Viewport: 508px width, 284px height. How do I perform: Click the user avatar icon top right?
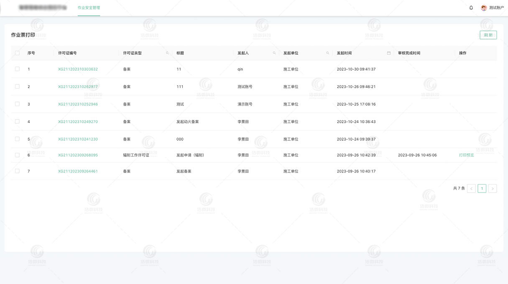pos(484,8)
